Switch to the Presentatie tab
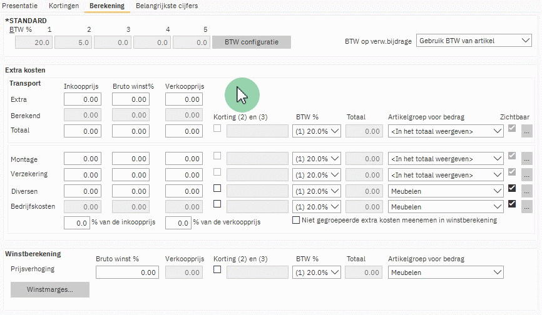Image resolution: width=542 pixels, height=315 pixels. 21,6
